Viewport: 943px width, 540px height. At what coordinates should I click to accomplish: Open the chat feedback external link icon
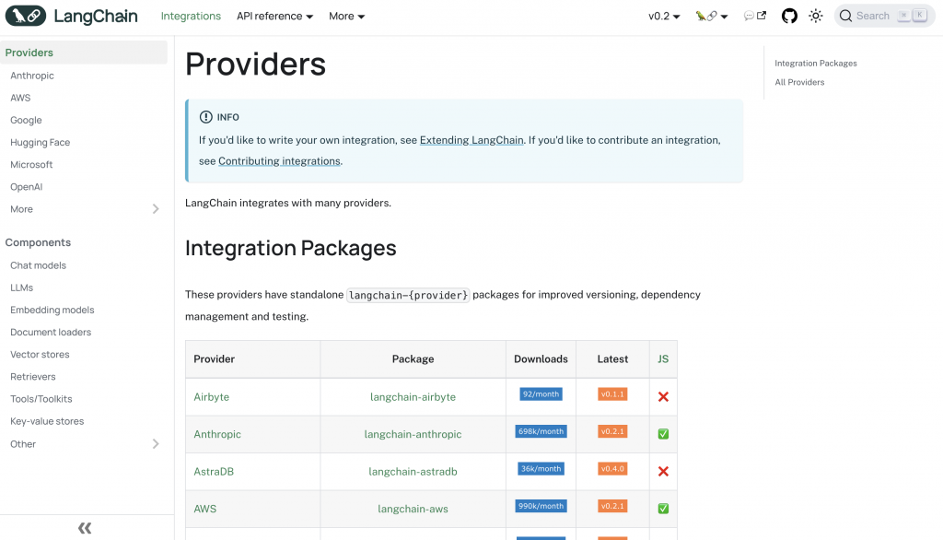click(755, 16)
